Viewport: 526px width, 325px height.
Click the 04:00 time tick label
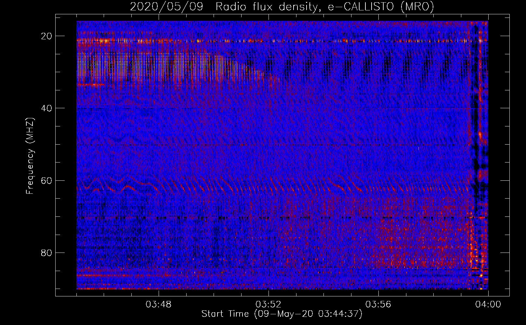point(488,305)
